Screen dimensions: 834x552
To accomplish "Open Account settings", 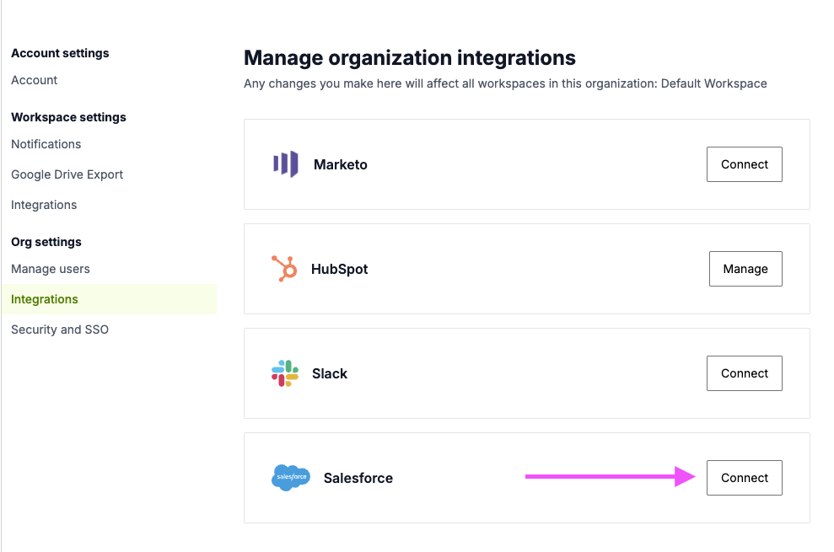I will 34,80.
